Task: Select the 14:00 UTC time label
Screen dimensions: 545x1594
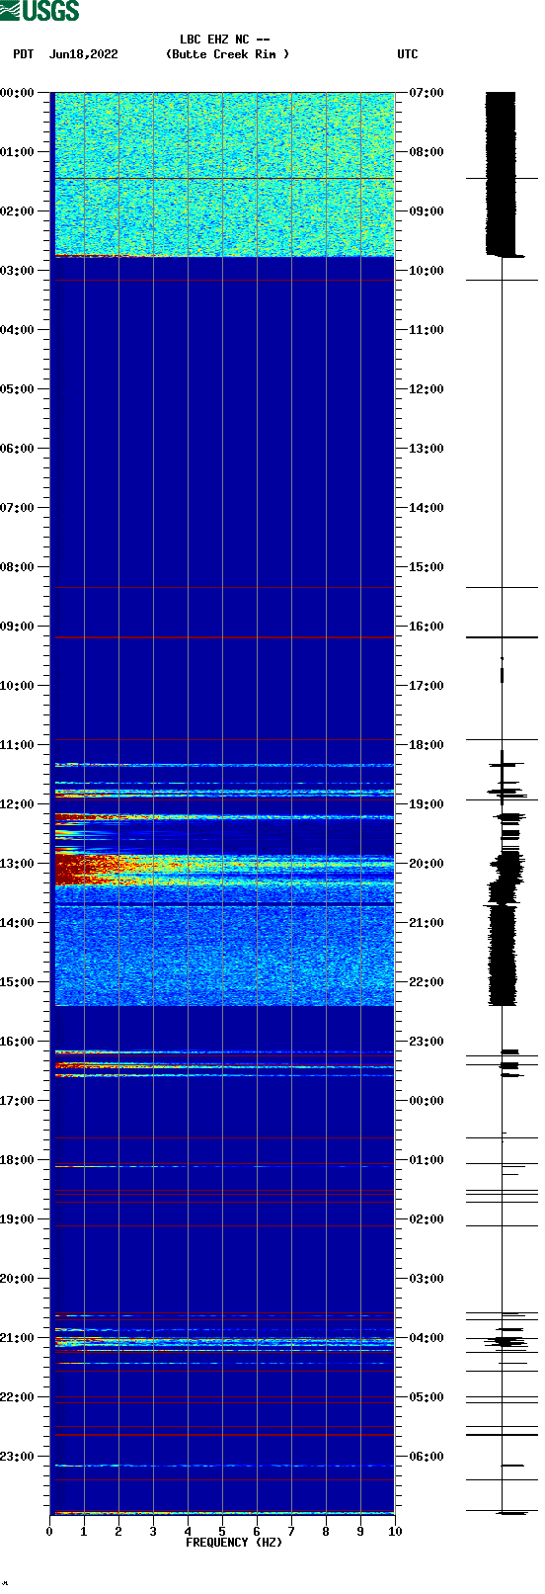Action: point(428,508)
